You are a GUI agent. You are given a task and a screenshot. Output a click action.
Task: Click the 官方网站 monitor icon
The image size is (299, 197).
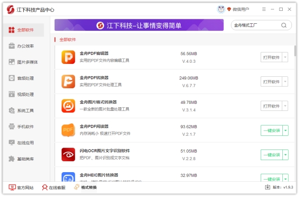tap(12, 187)
